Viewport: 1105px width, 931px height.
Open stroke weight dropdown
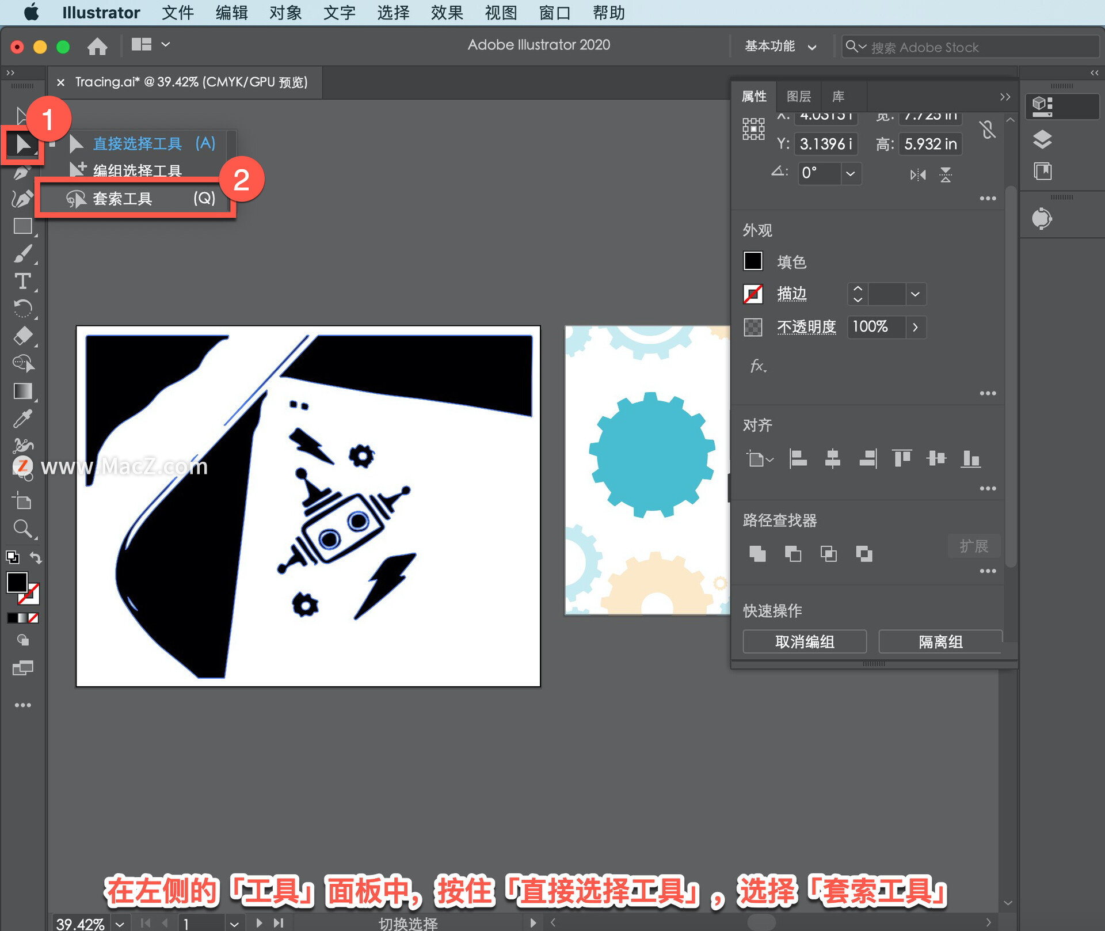(x=915, y=294)
